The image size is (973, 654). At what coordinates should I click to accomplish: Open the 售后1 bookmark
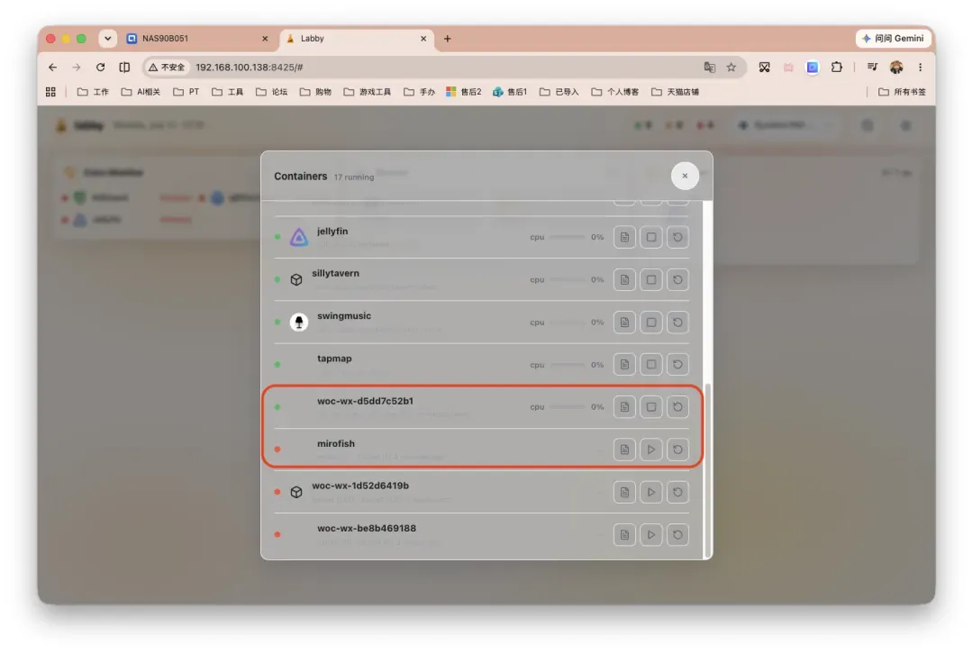pyautogui.click(x=509, y=92)
